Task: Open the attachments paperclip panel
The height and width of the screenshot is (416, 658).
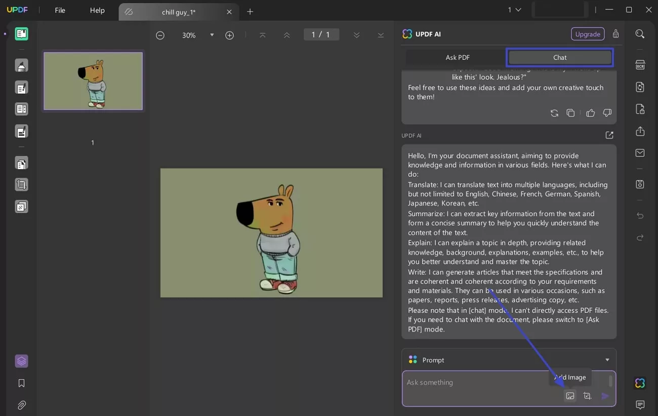Action: [x=21, y=405]
